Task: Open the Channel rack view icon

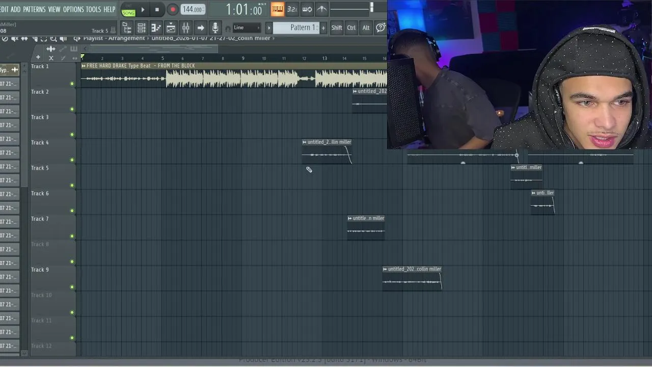Action: coord(142,28)
